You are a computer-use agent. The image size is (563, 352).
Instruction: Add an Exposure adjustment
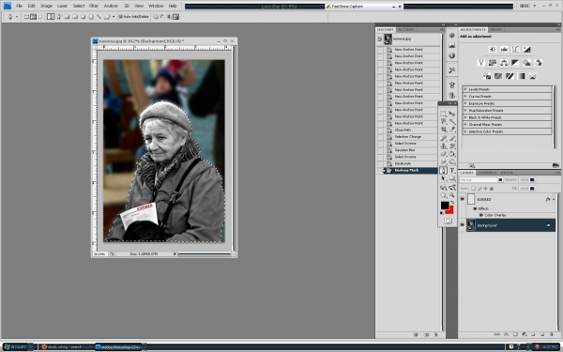526,49
